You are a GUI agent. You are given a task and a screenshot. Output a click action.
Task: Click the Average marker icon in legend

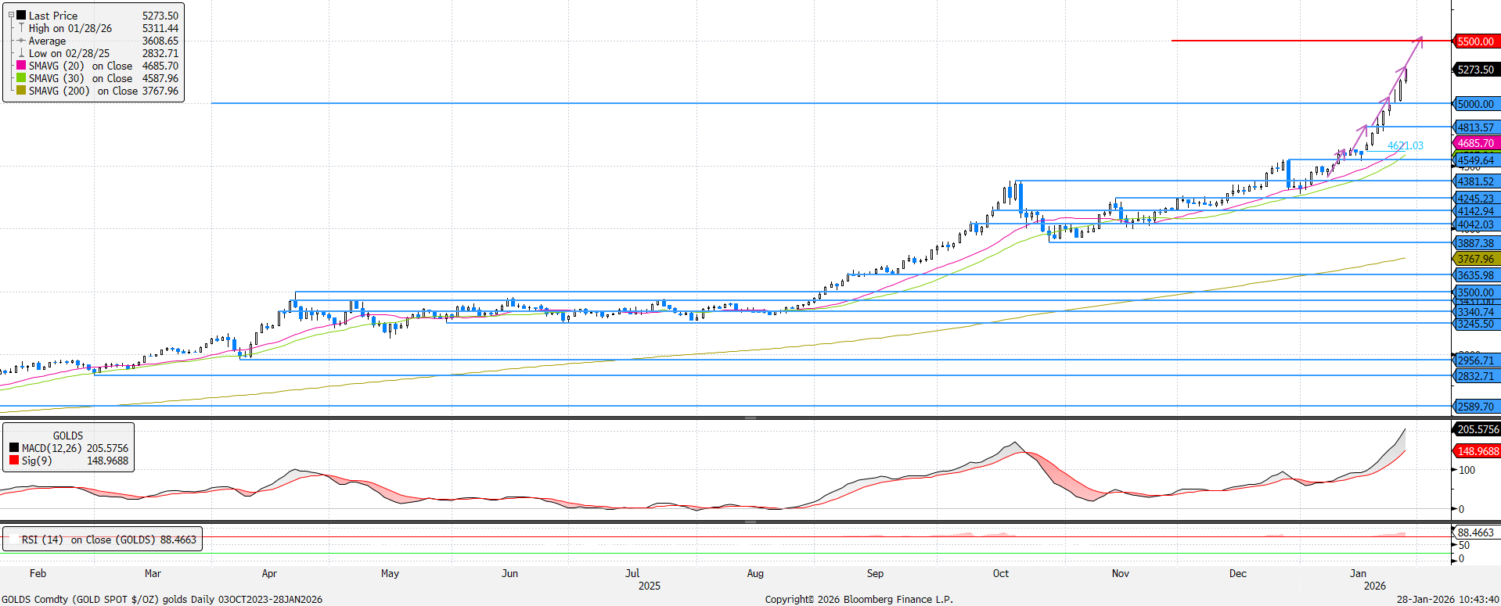click(x=21, y=41)
